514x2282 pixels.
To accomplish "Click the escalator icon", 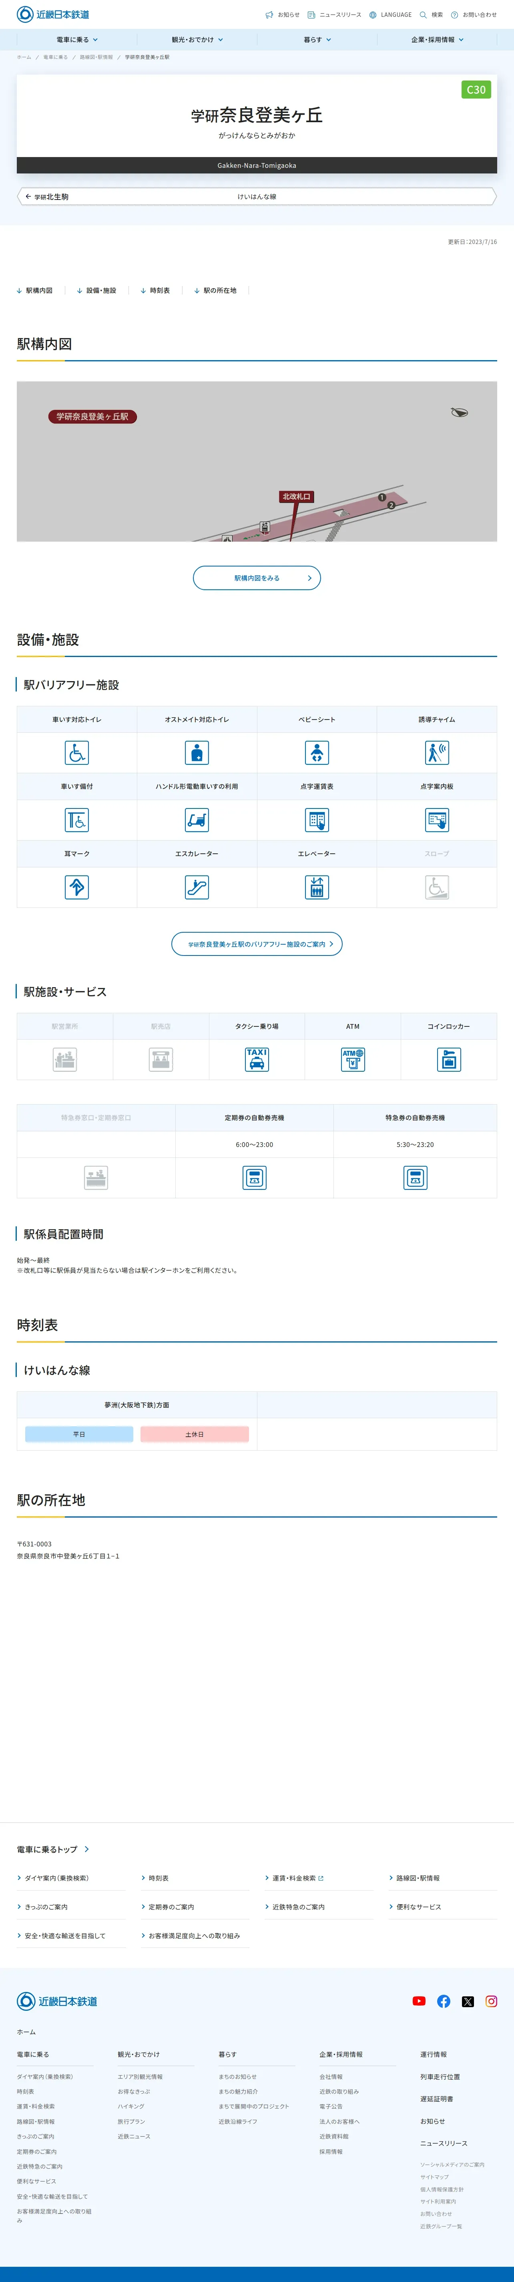I will (197, 888).
